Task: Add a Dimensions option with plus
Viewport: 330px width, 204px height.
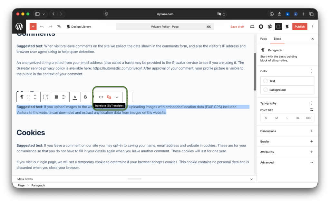Action: [311, 131]
